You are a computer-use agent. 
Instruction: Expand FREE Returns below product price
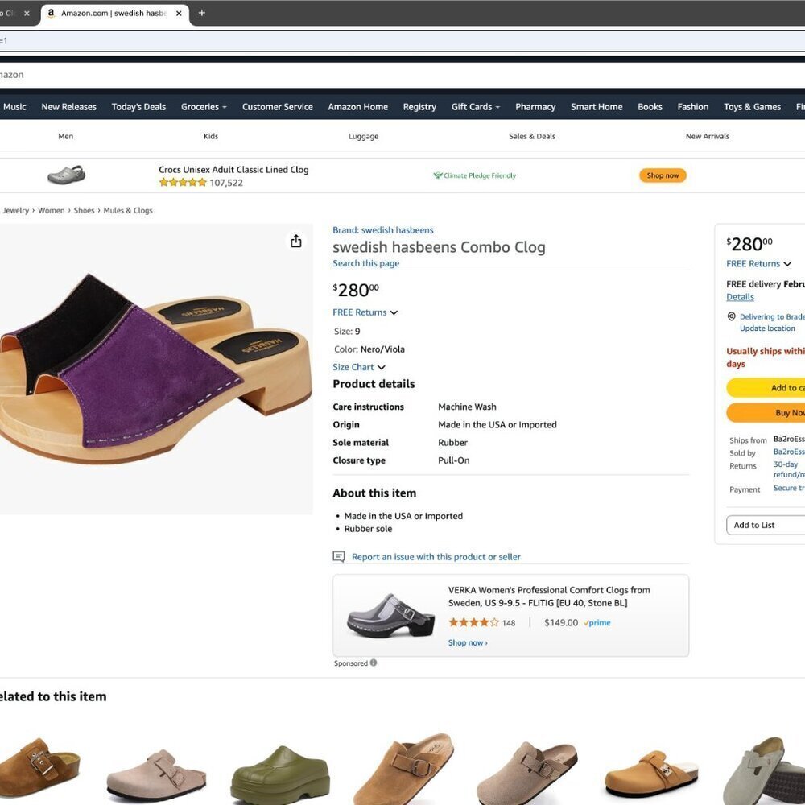(x=365, y=312)
